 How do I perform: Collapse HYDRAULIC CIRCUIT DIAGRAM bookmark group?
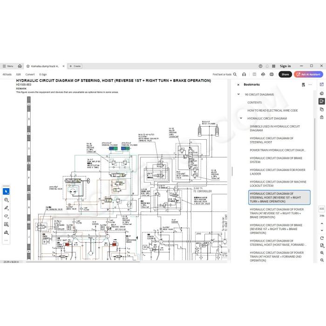click(x=241, y=118)
